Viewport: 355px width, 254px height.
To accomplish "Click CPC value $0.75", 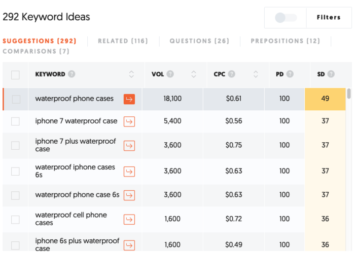I will pos(234,145).
